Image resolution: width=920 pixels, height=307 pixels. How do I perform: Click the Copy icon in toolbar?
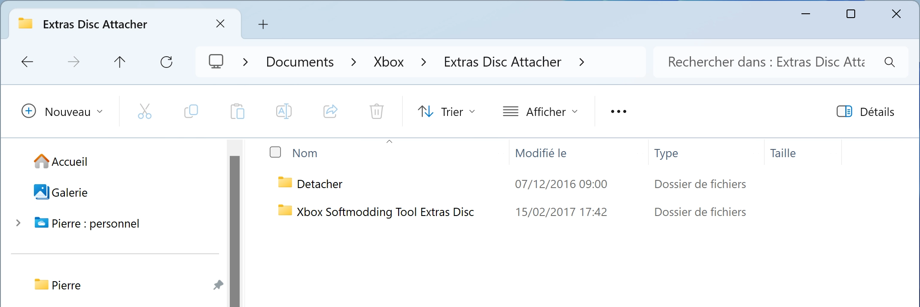(x=191, y=112)
